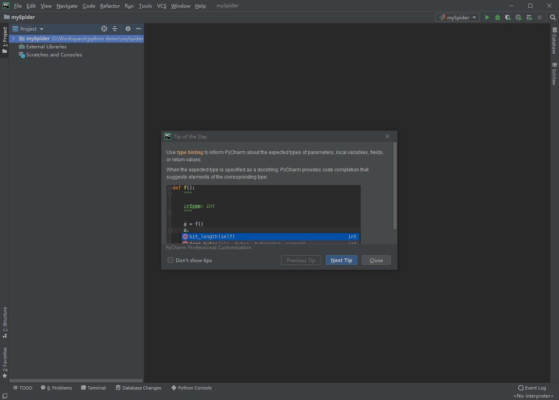
Task: Click the Close button in tip dialog
Action: (x=376, y=260)
